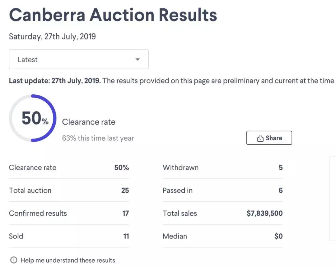Viewport: 336px width, 268px height.
Task: Click the Median value $0
Action: [278, 236]
